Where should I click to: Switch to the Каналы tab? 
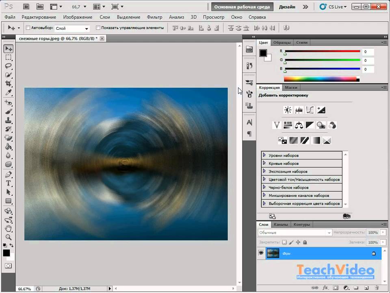click(281, 225)
